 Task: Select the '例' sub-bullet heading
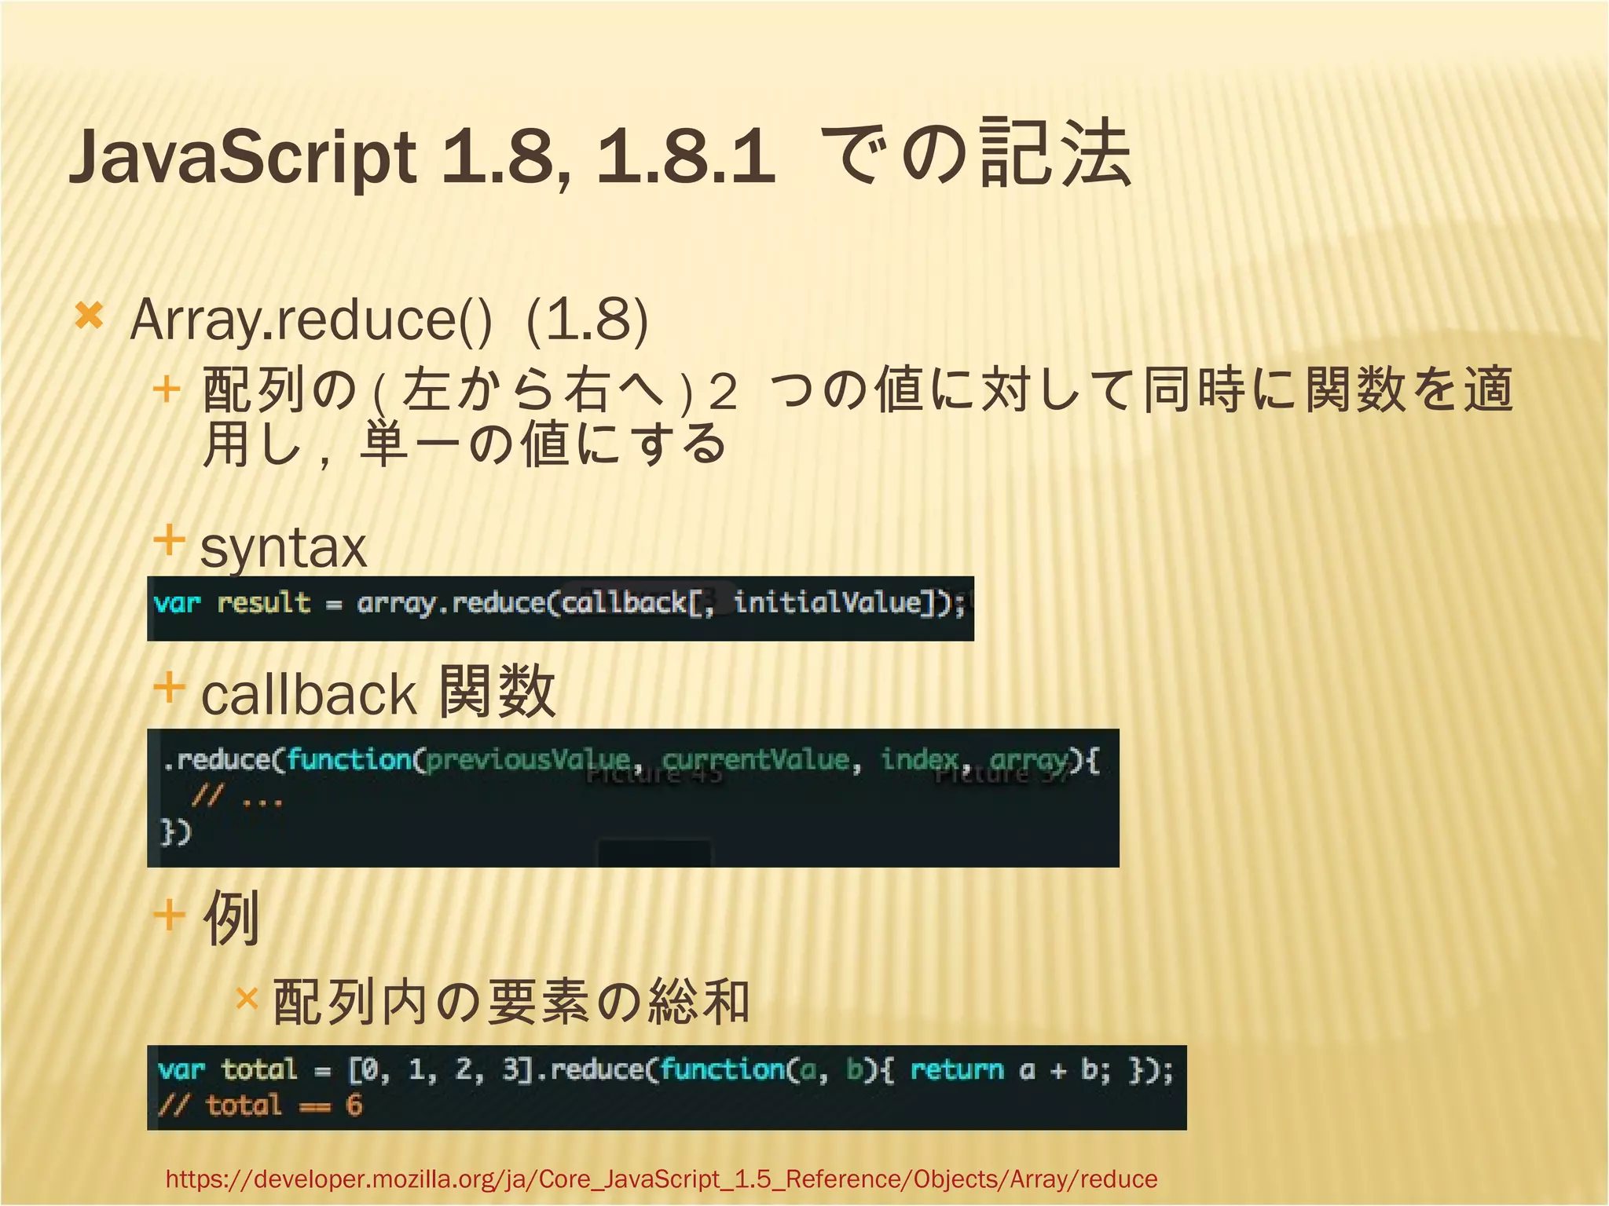point(231,918)
